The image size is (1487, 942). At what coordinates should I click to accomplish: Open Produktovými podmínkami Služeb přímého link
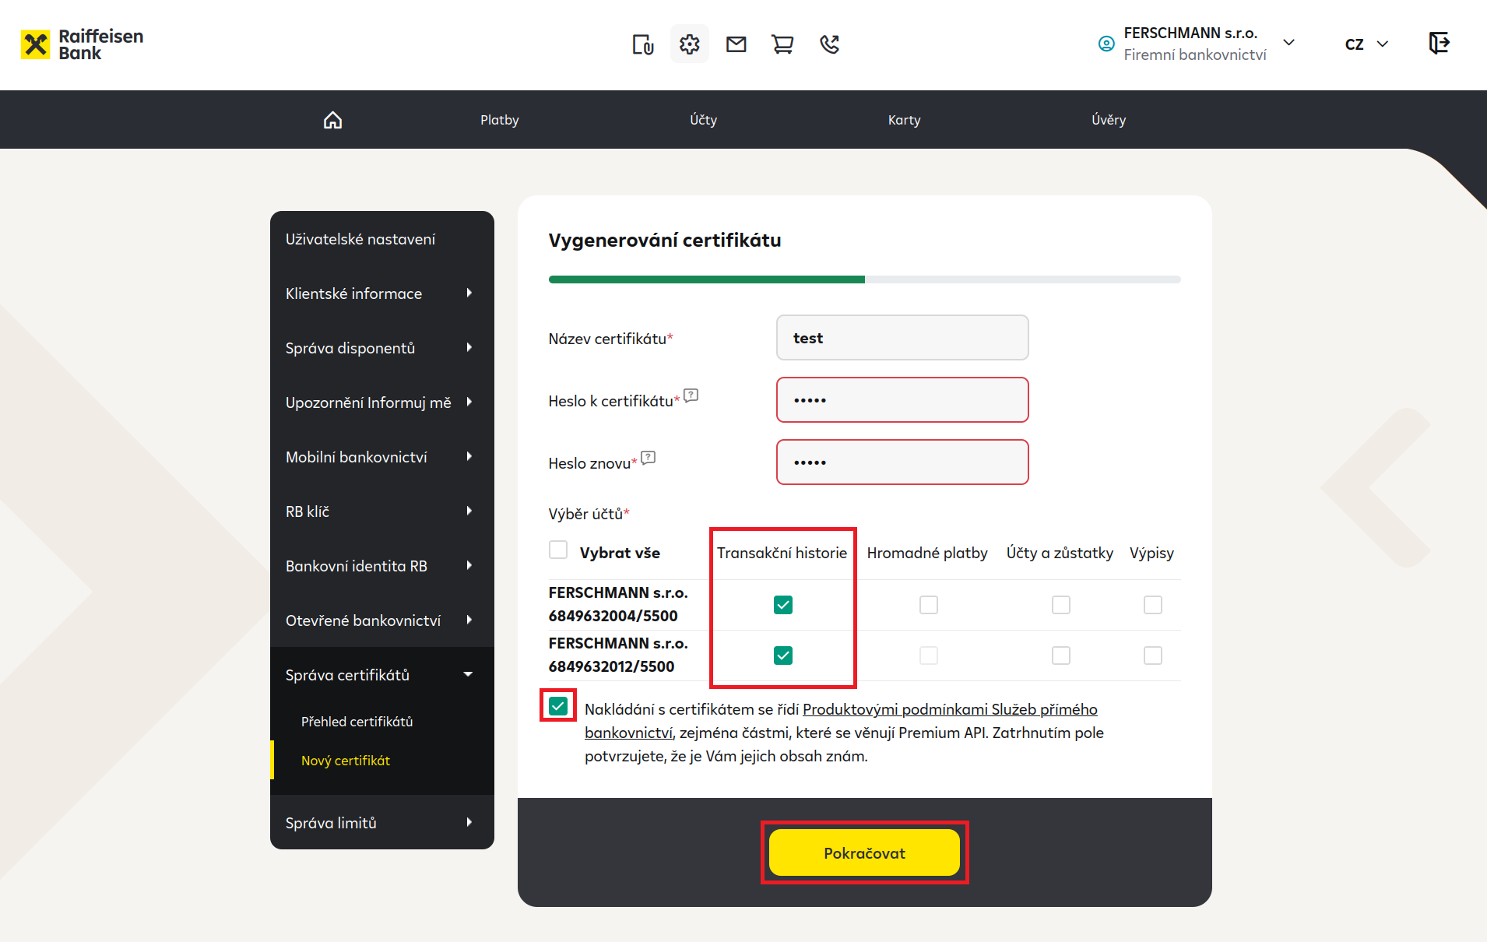pos(950,709)
